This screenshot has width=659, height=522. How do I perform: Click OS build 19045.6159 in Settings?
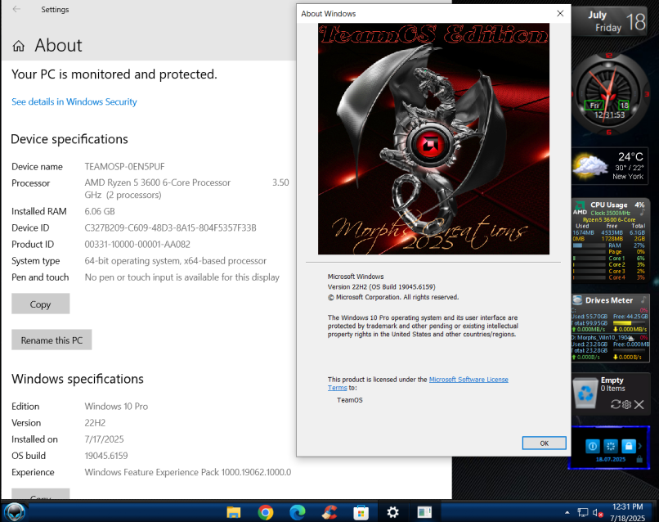(x=106, y=456)
